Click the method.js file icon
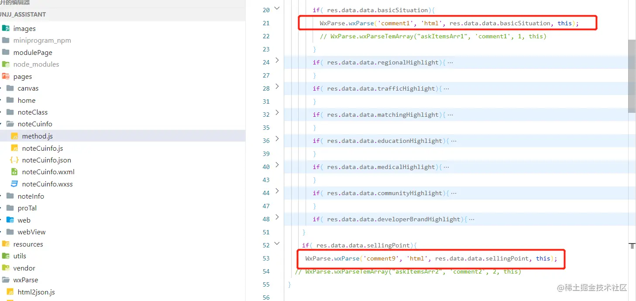Image resolution: width=636 pixels, height=301 pixels. pos(14,136)
